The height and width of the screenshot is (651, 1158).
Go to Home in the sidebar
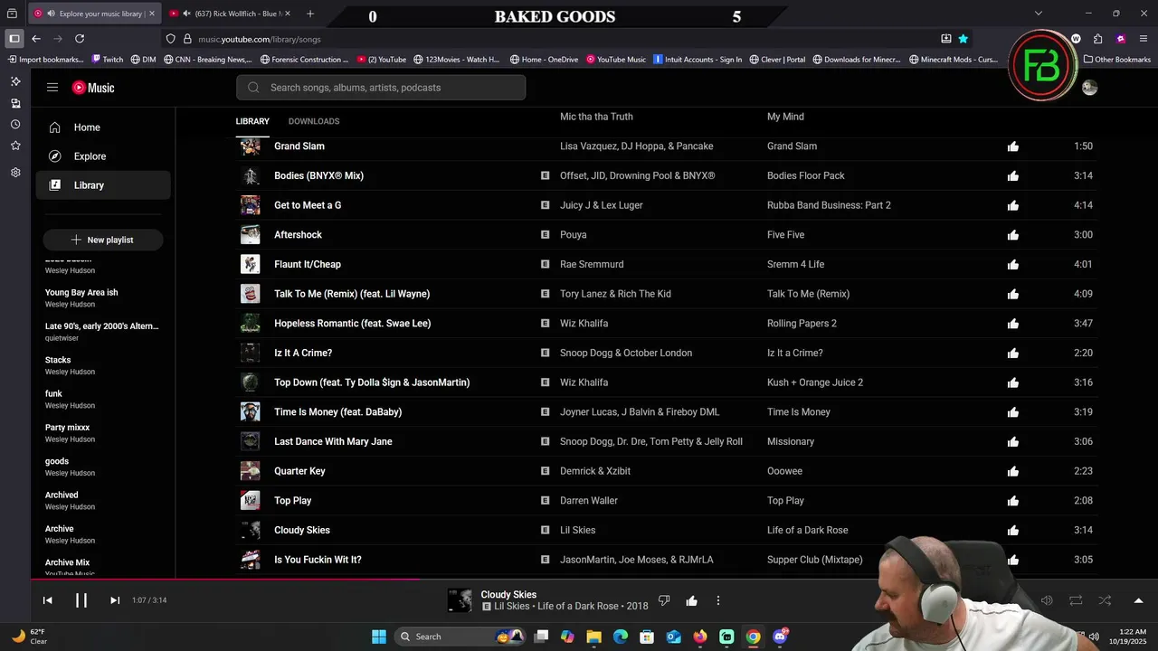pos(103,127)
